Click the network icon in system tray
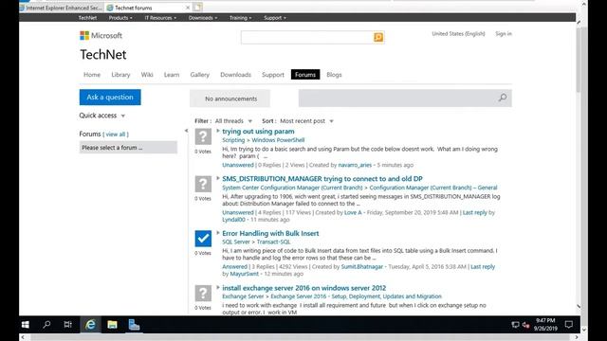The height and width of the screenshot is (341, 607). pos(515,325)
